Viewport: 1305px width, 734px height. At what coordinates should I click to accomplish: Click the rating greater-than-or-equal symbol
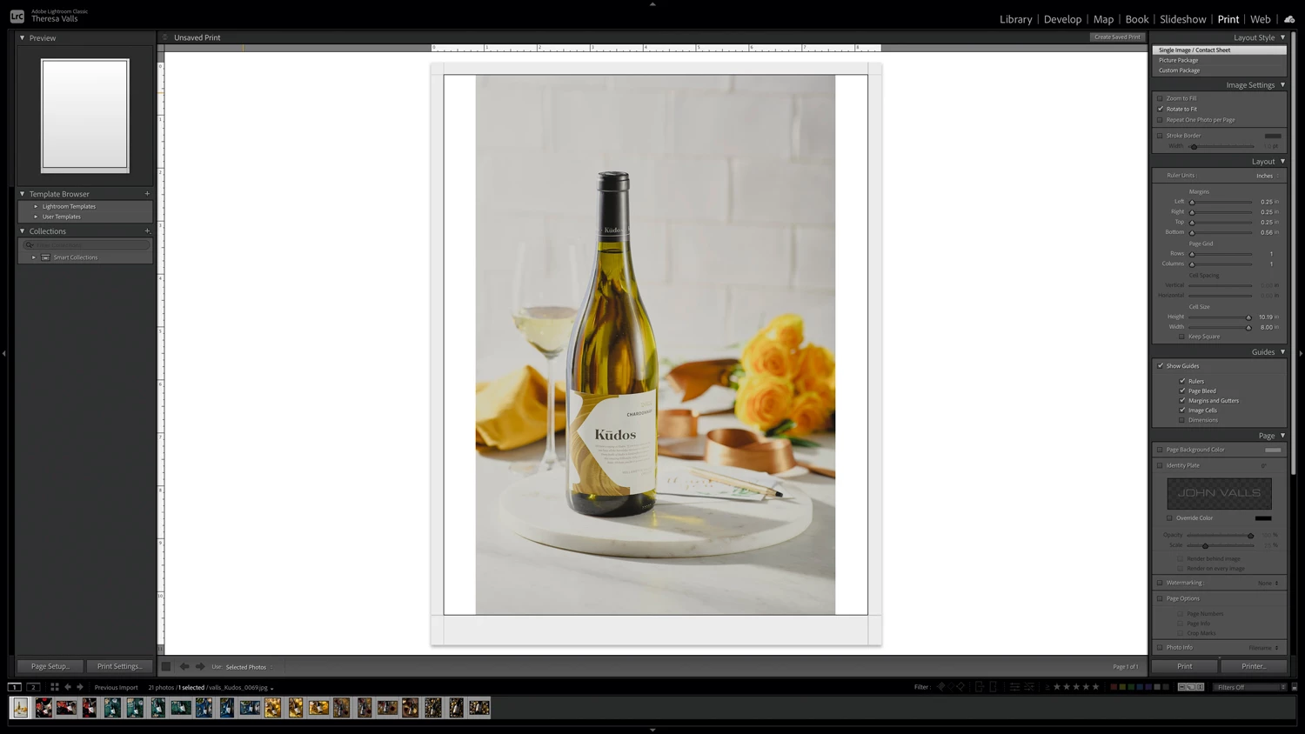click(x=1047, y=687)
